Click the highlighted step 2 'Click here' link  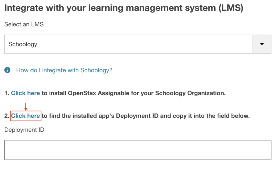25,115
